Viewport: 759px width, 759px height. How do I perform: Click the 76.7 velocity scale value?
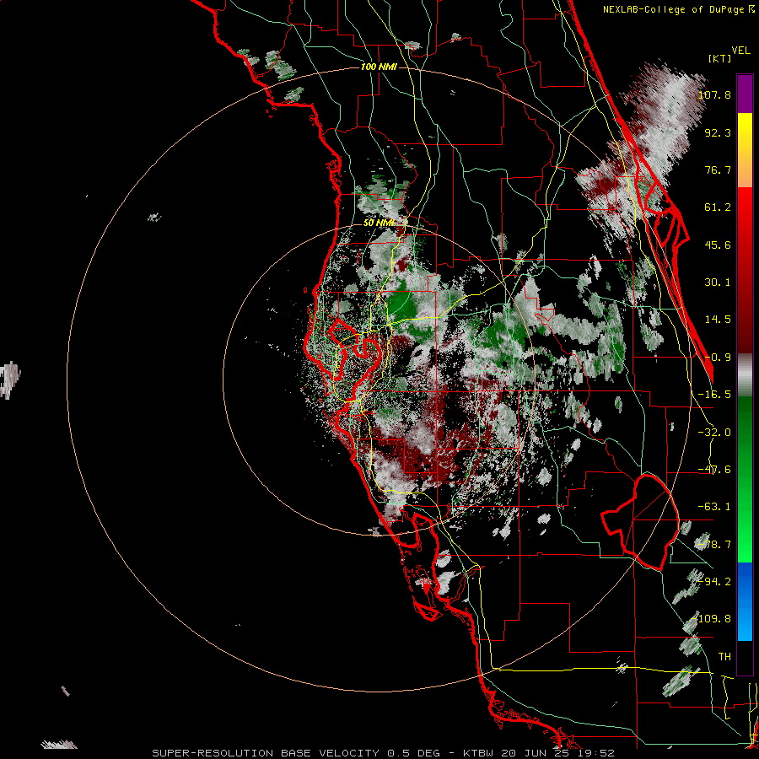718,170
